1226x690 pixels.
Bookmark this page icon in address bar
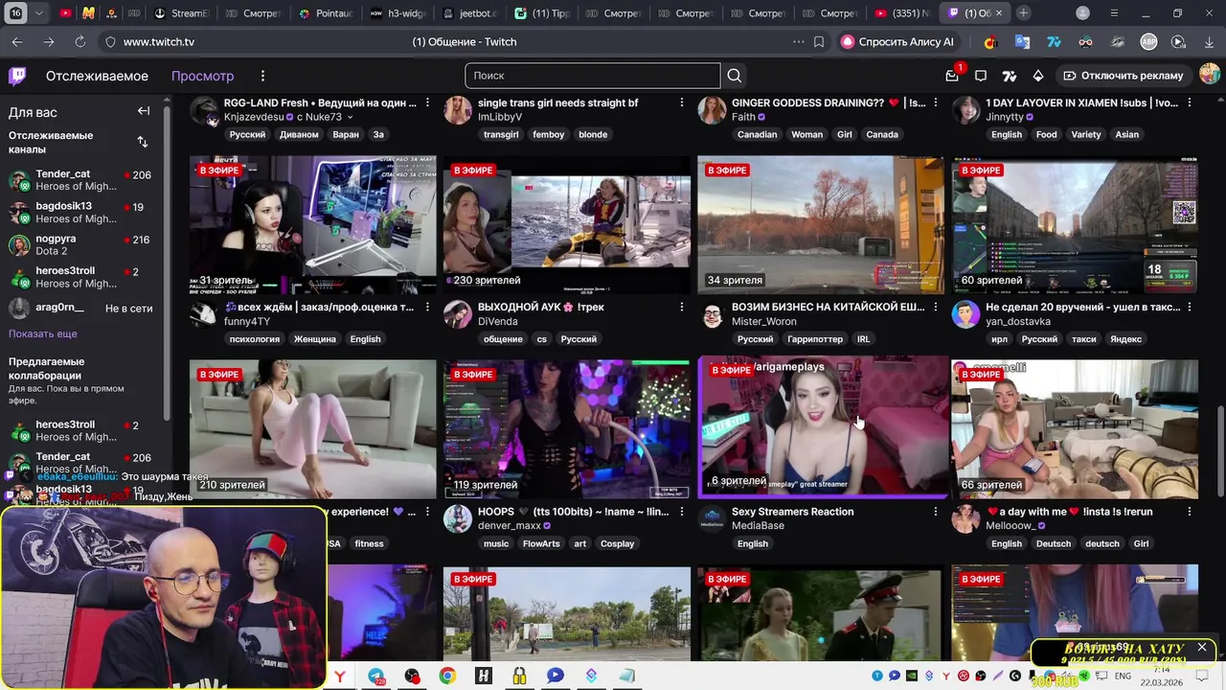[x=819, y=42]
